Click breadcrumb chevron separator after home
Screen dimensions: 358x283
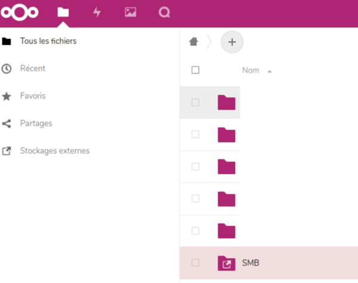(x=209, y=42)
